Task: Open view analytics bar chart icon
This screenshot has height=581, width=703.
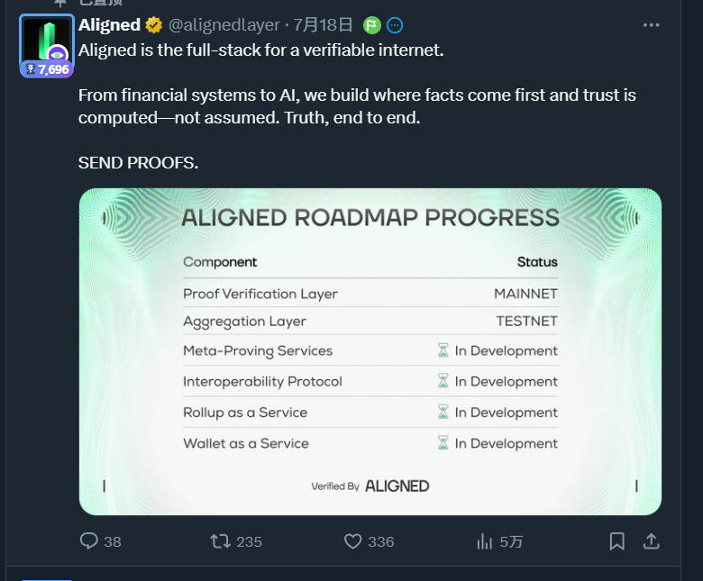Action: point(485,541)
